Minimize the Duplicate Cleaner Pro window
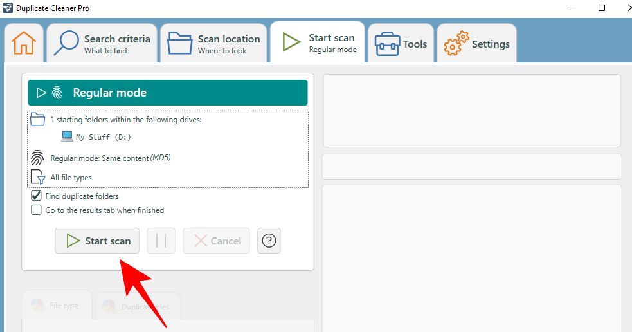 click(573, 8)
